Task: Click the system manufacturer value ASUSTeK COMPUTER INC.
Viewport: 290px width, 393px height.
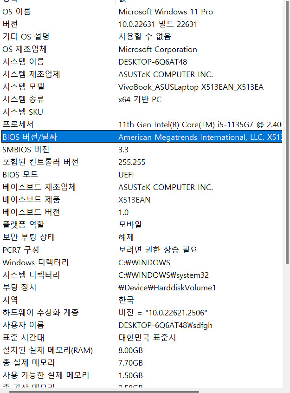Action: click(166, 74)
